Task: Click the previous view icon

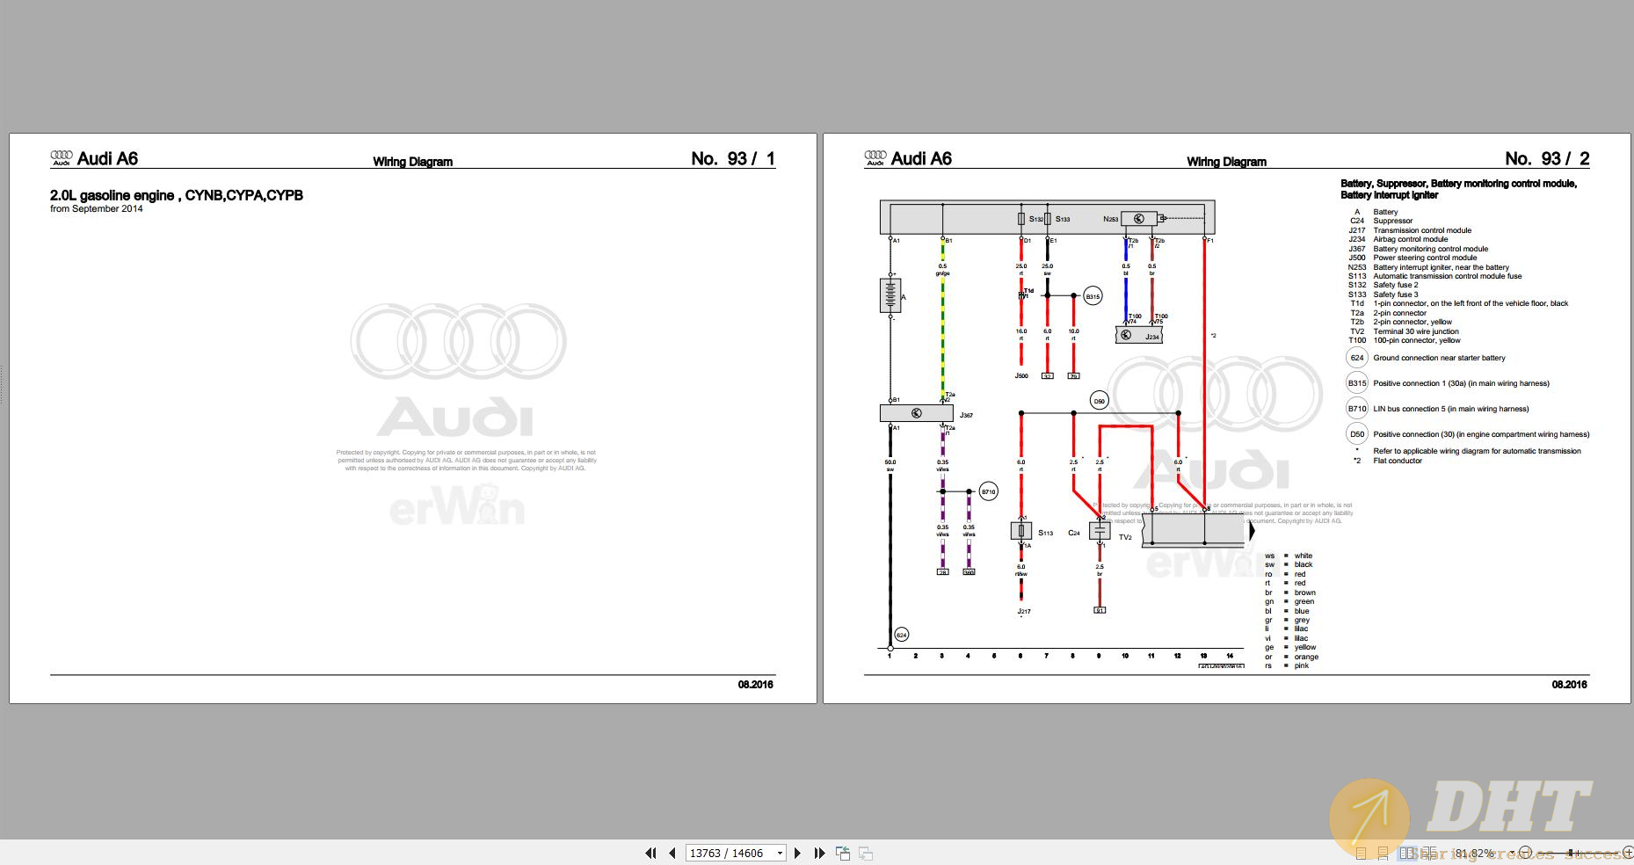Action: click(x=843, y=853)
